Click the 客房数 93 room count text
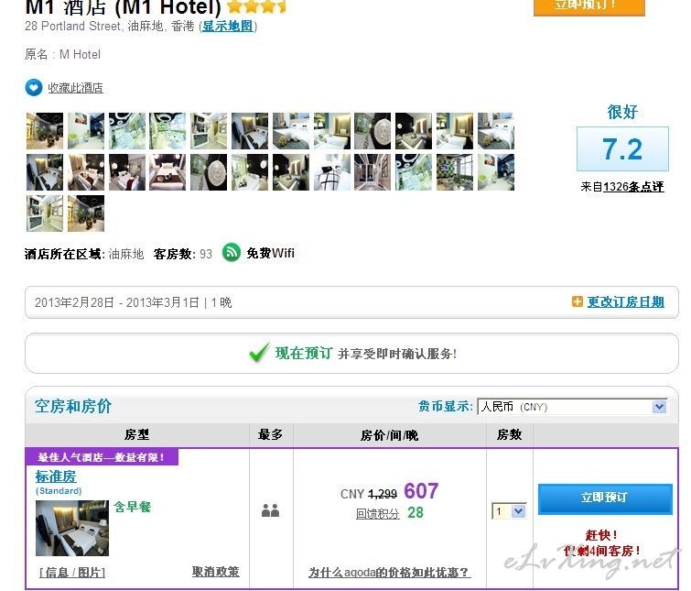This screenshot has width=691, height=591. [x=183, y=254]
